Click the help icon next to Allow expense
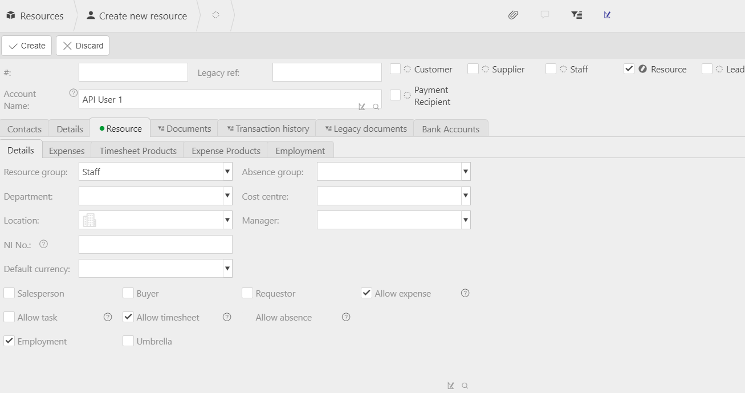 pyautogui.click(x=465, y=293)
